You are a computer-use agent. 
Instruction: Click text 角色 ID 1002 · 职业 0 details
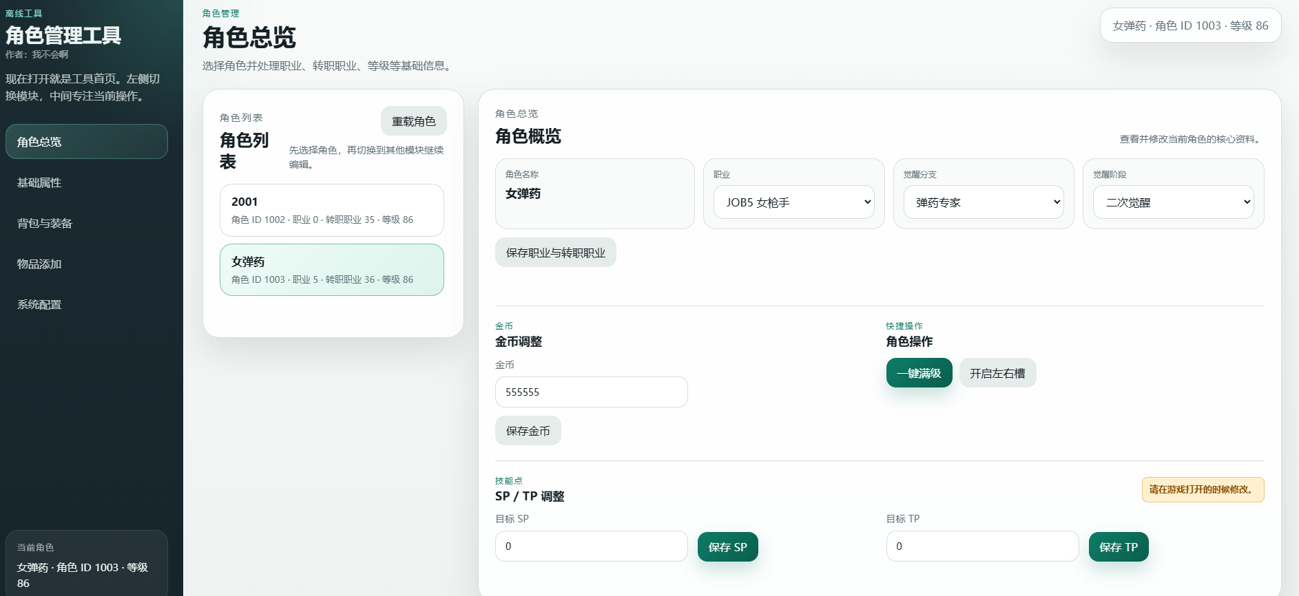click(x=322, y=220)
